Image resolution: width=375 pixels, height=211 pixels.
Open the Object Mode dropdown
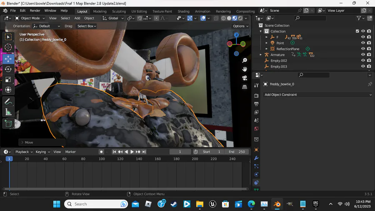tap(30, 18)
